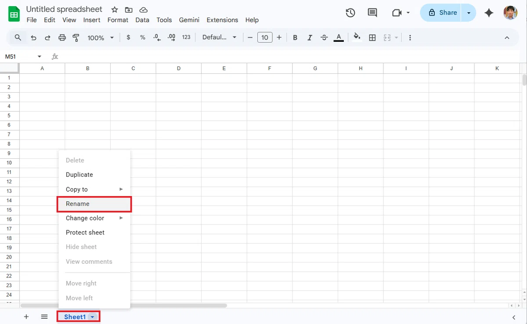Format as percent
527x324 pixels.
coord(143,37)
